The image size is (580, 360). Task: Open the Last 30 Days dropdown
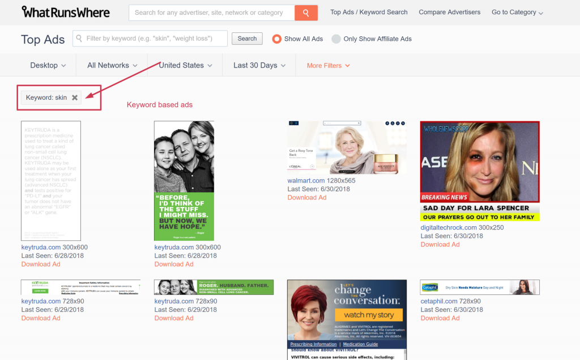pyautogui.click(x=259, y=65)
